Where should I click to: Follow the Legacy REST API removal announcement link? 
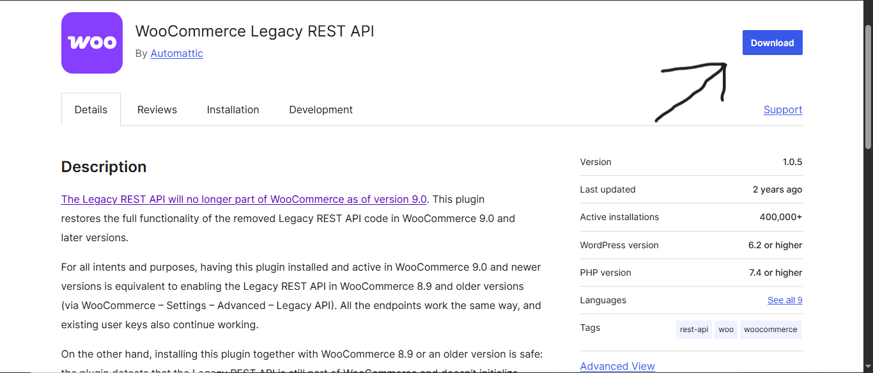tap(244, 199)
